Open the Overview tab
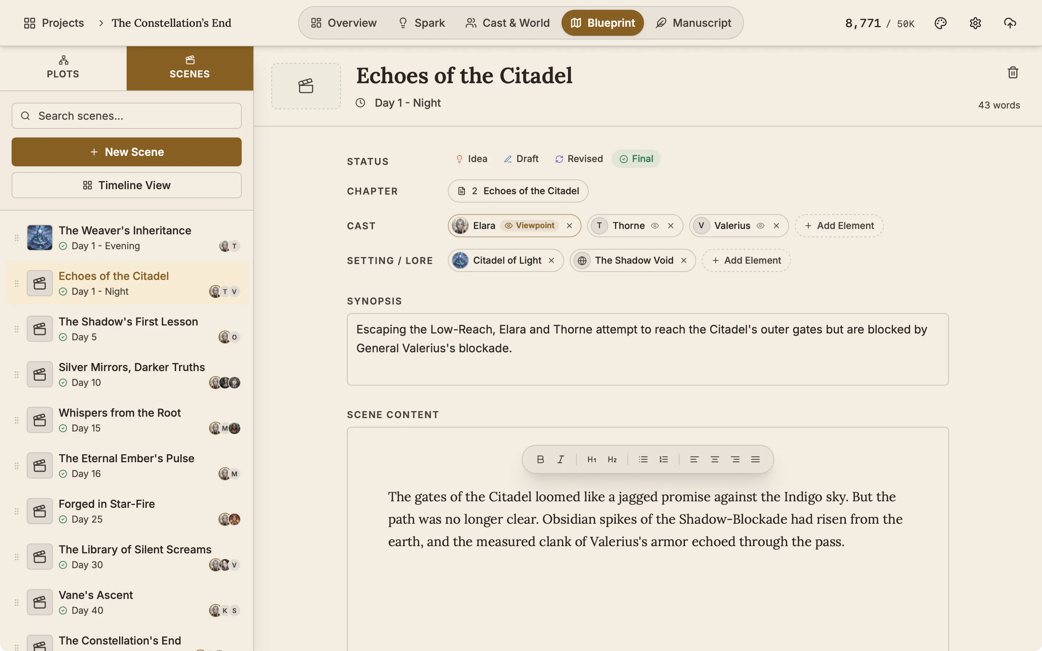This screenshot has width=1042, height=651. (344, 23)
